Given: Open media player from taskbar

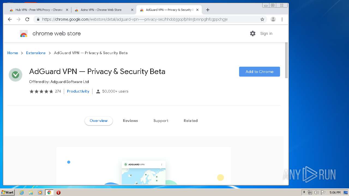Looking at the screenshot, I should point(40,192).
